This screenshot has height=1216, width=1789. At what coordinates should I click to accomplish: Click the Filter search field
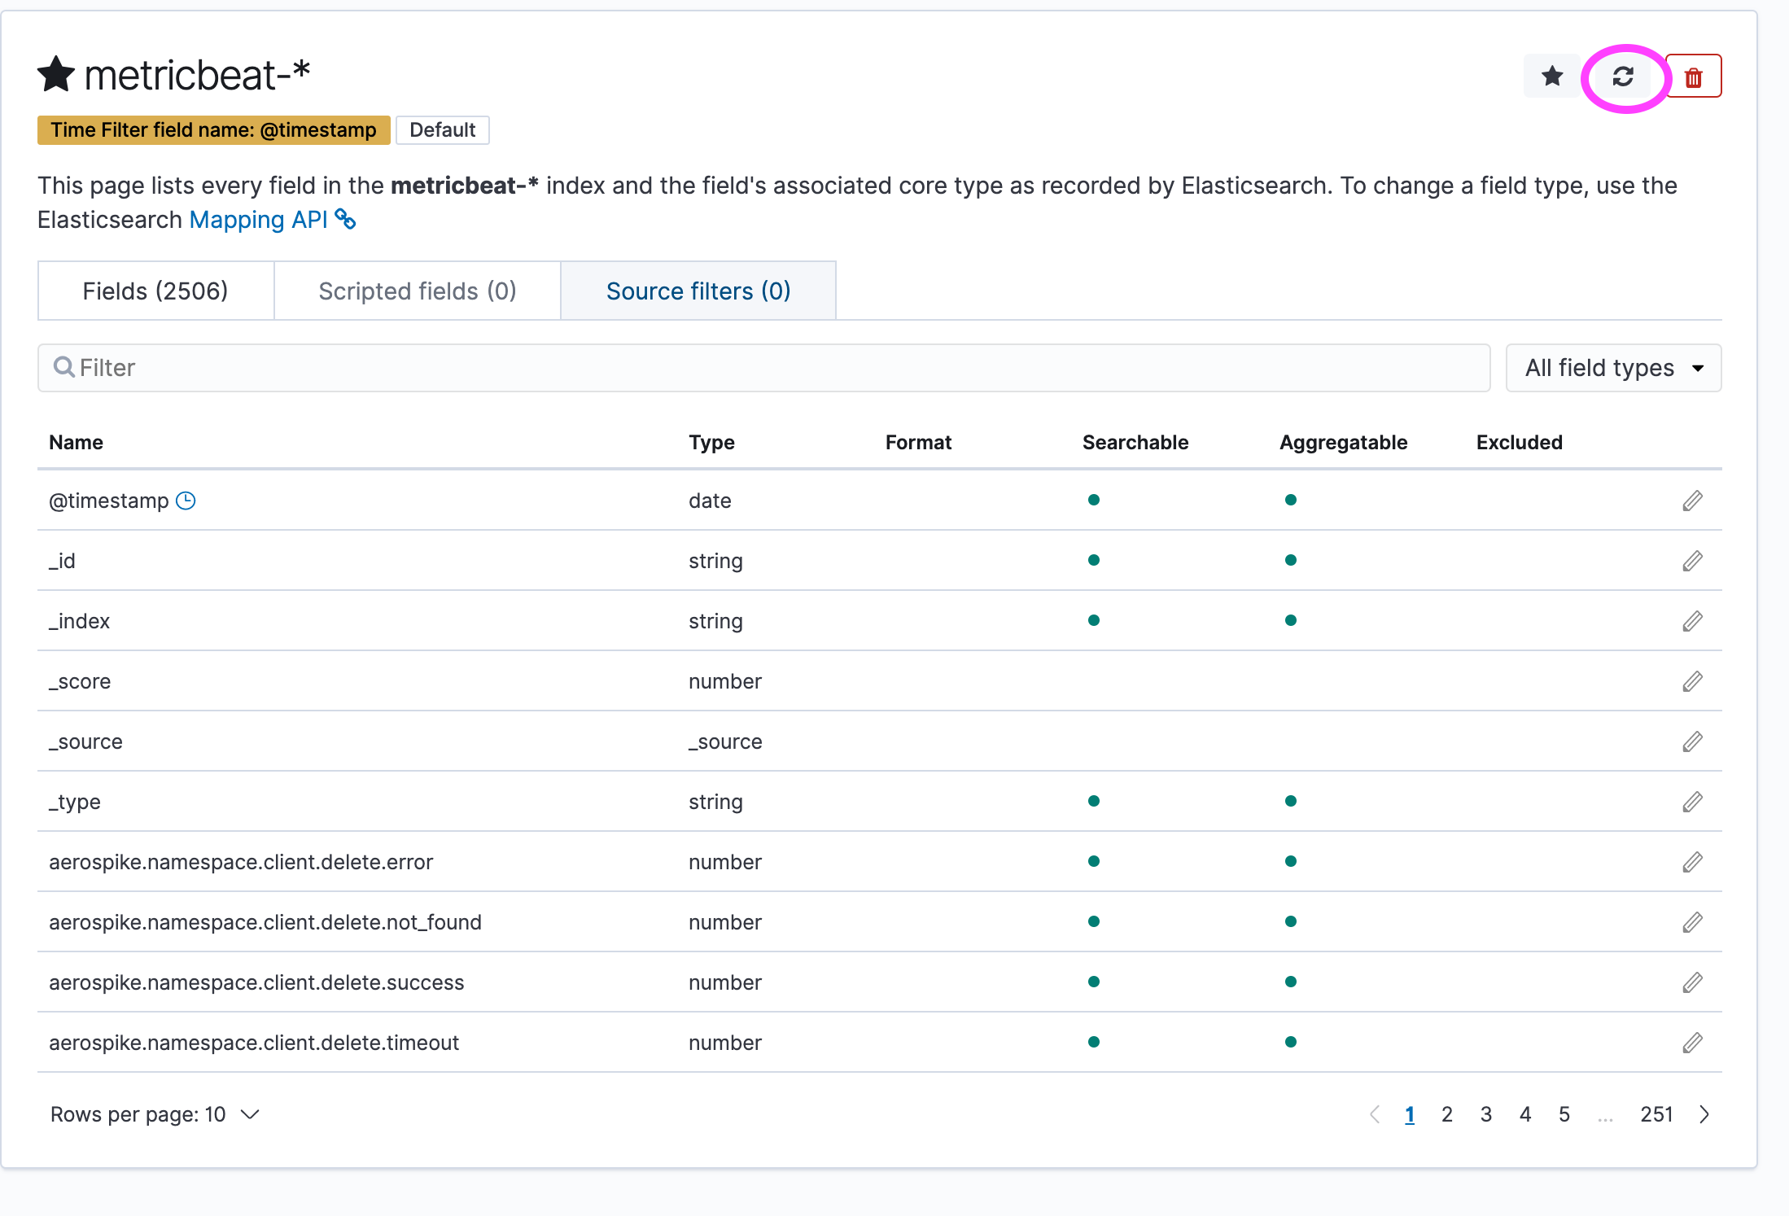[x=763, y=368]
